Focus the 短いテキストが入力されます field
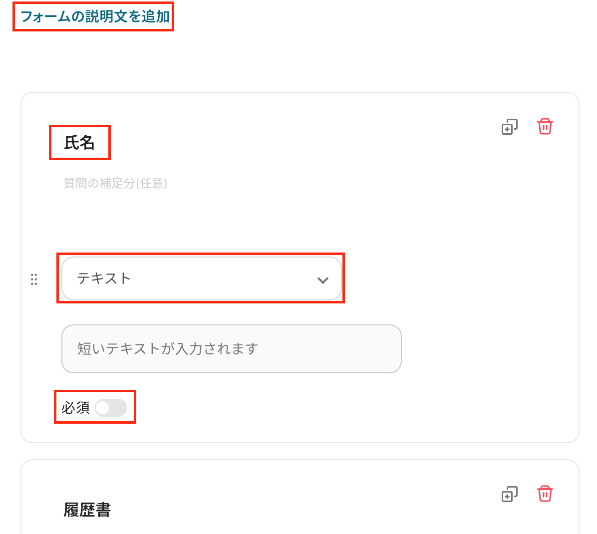Image resolution: width=597 pixels, height=534 pixels. [231, 349]
